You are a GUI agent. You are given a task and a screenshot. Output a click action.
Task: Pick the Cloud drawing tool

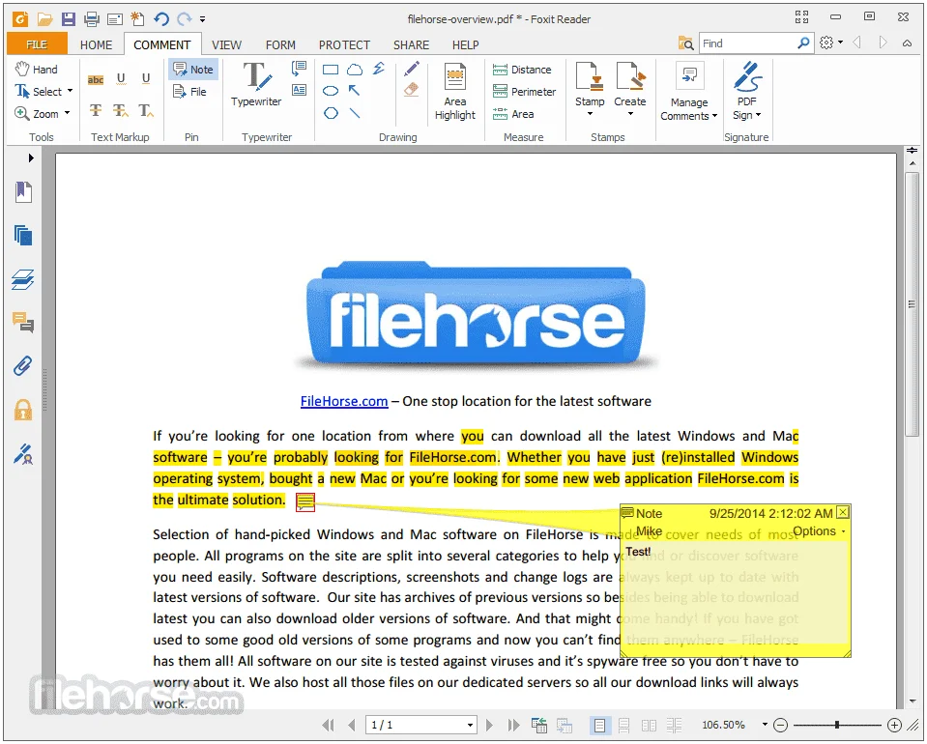(355, 70)
